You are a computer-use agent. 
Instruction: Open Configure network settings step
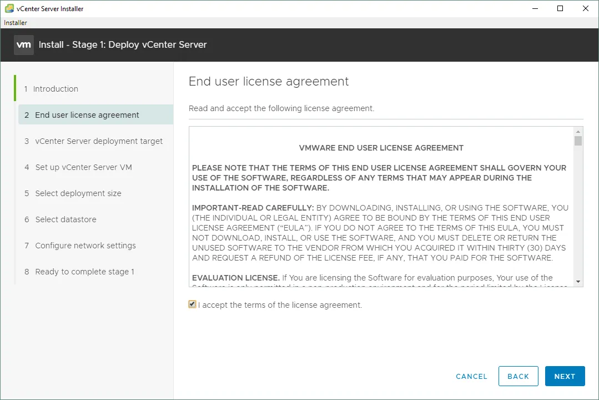click(85, 246)
